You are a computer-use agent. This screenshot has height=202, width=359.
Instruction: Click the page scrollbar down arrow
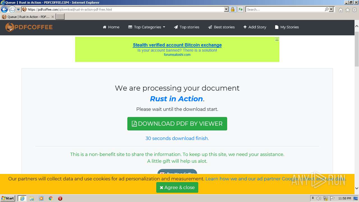pyautogui.click(x=357, y=188)
